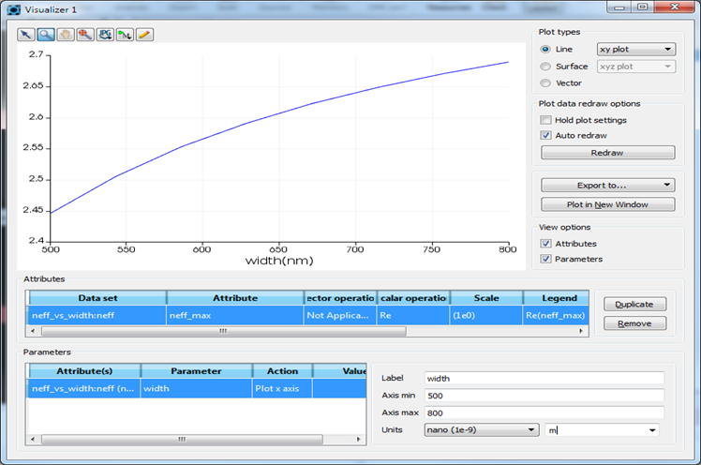Click the Attributes table scroll right arrow
The height and width of the screenshot is (465, 701).
click(581, 331)
